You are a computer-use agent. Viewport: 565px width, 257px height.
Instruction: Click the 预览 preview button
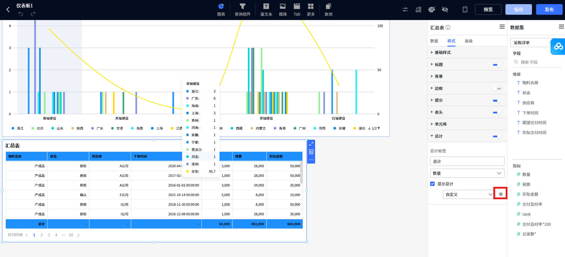pyautogui.click(x=488, y=9)
